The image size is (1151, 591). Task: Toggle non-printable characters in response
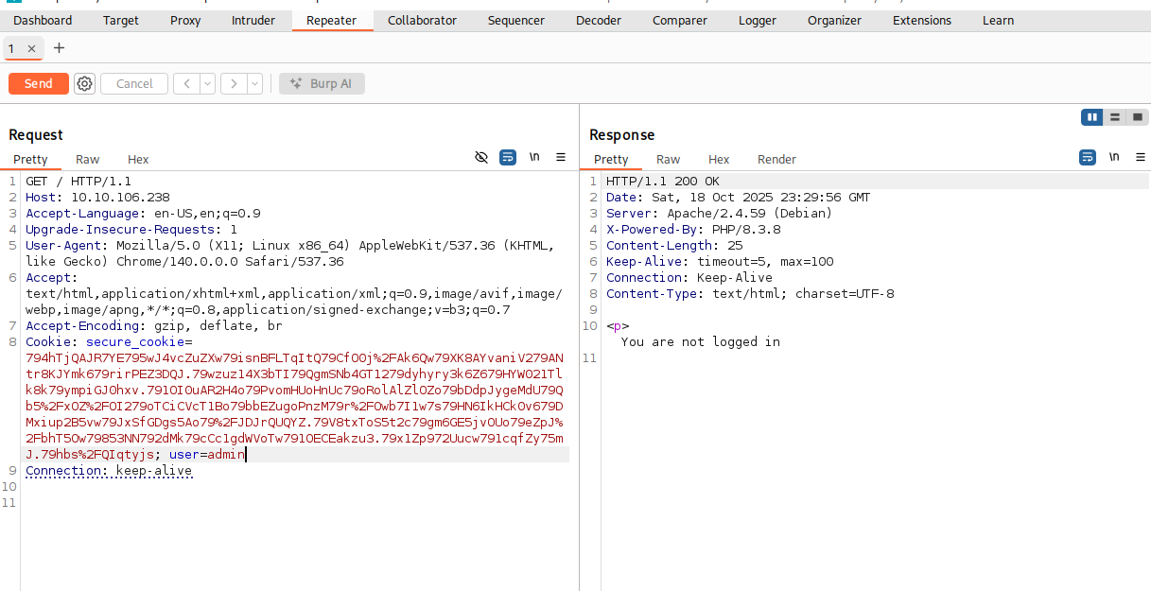1114,157
